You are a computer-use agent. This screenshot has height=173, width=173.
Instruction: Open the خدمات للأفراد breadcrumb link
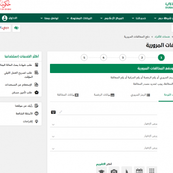(x=162, y=37)
